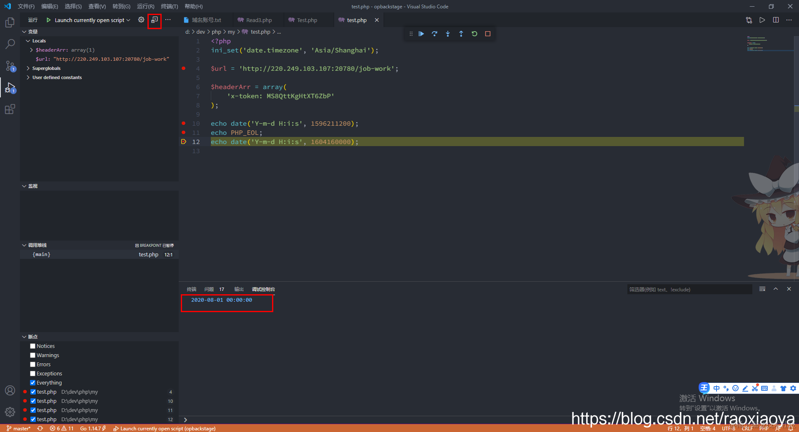Remove the breakpoint dot on line 4
Image resolution: width=799 pixels, height=432 pixels.
point(184,68)
